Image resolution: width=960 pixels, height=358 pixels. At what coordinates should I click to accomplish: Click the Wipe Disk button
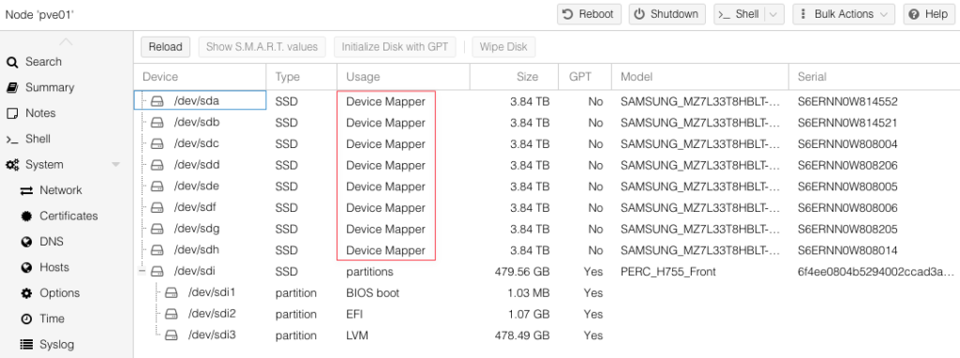point(503,47)
